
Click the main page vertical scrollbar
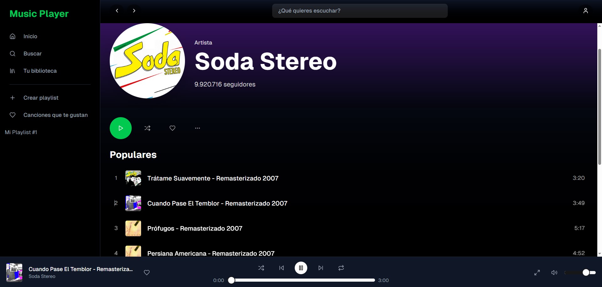pyautogui.click(x=599, y=107)
